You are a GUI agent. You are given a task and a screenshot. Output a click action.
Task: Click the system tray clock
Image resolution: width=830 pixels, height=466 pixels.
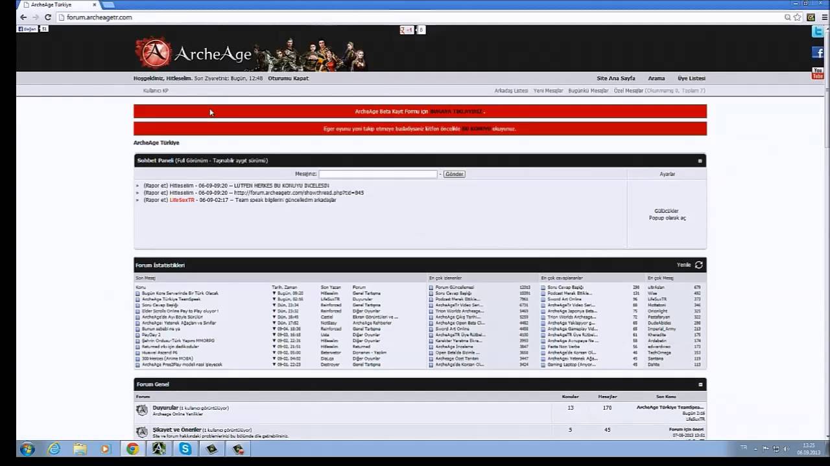[809, 449]
